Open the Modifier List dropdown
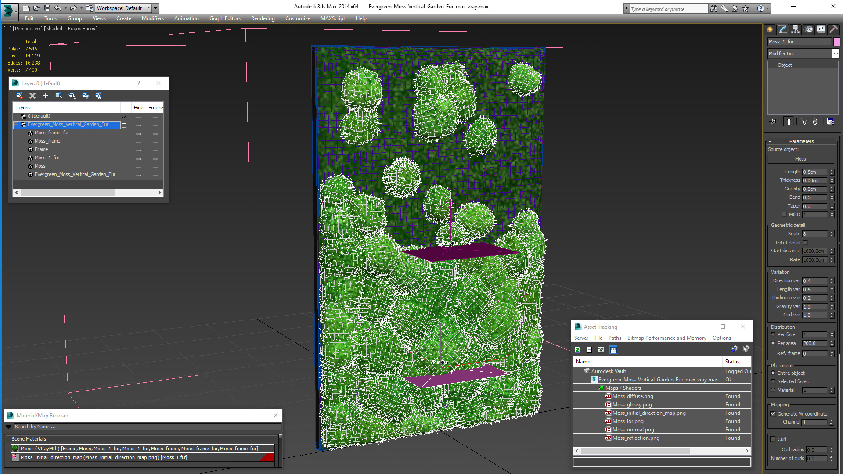Image resolution: width=843 pixels, height=474 pixels. coord(835,54)
